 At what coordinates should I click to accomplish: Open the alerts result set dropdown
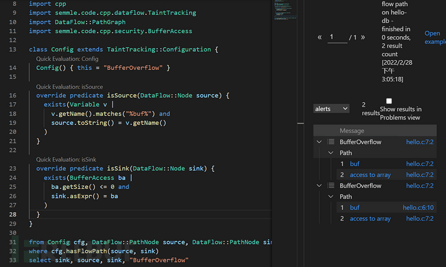pos(331,109)
